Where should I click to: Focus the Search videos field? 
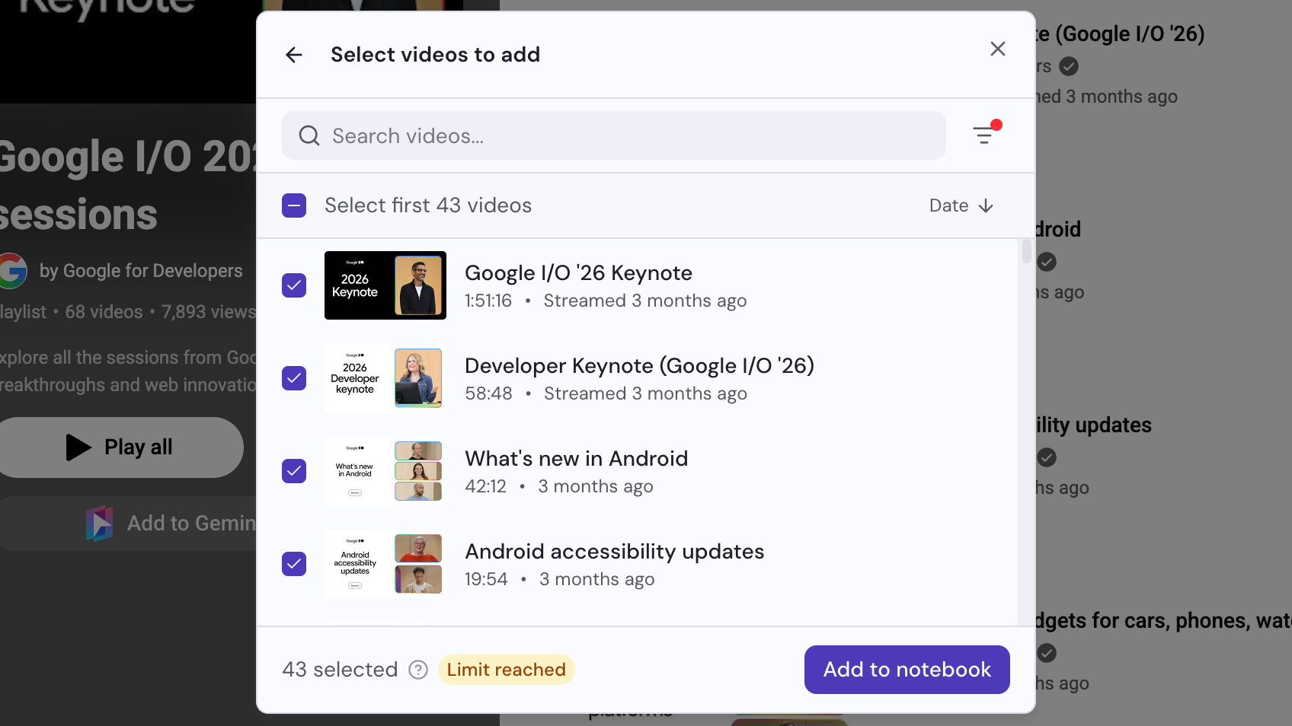[x=614, y=135]
